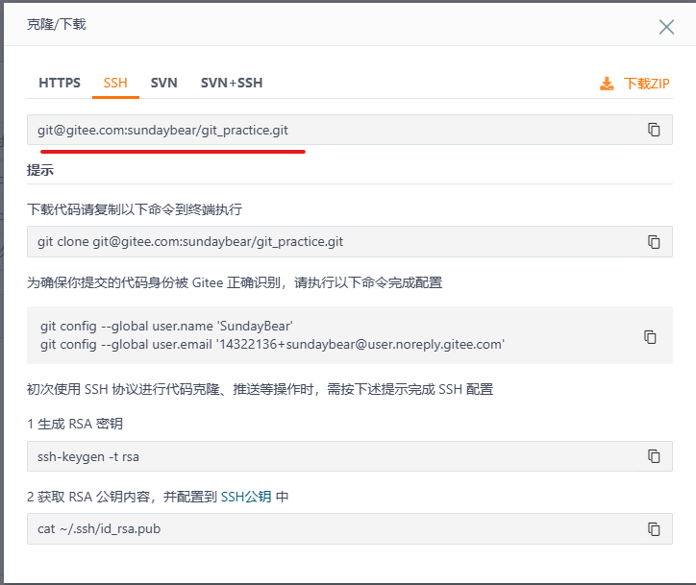Click the 提示 heading
This screenshot has width=696, height=585.
click(x=40, y=170)
